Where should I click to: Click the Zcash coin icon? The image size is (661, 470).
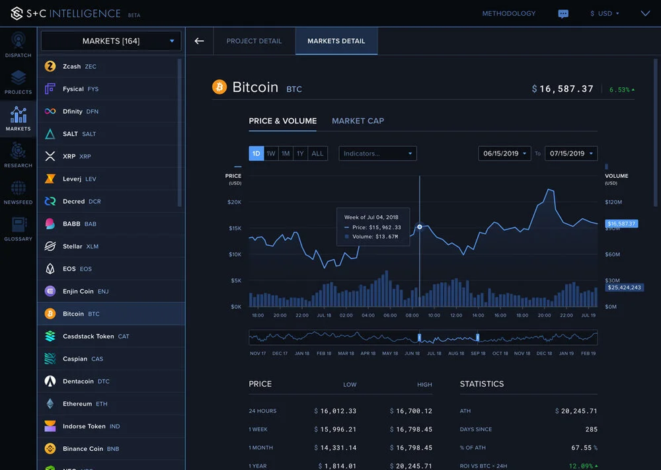(50, 66)
